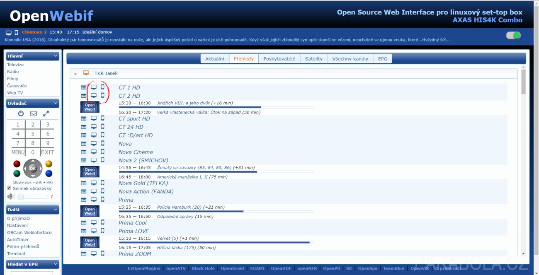
Task: Click the monitor icon for Prima LOVE
Action: 94,231
